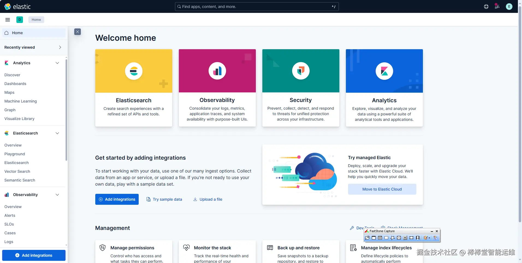The image size is (522, 263).
Task: Open Semantic Search in the sidebar
Action: (x=20, y=180)
